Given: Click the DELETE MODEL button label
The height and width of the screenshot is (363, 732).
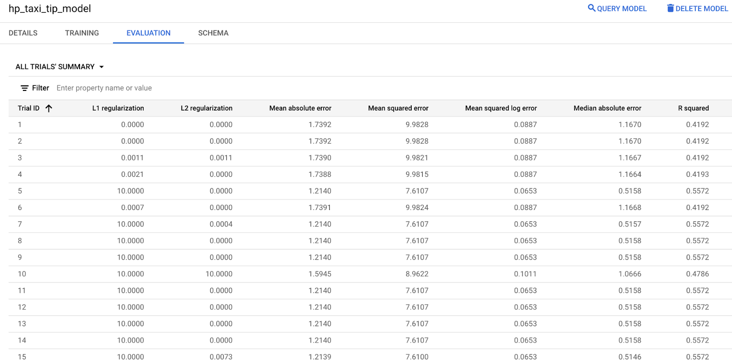Looking at the screenshot, I should pos(702,9).
